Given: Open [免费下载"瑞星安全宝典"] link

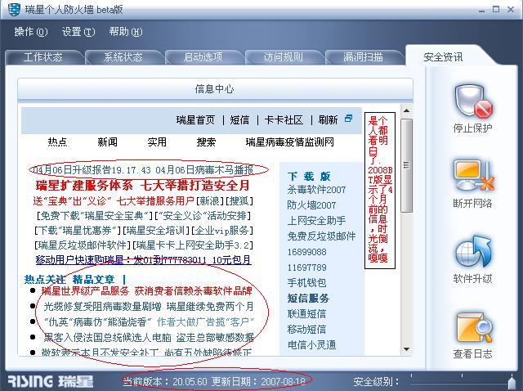Looking at the screenshot, I should tap(95, 216).
